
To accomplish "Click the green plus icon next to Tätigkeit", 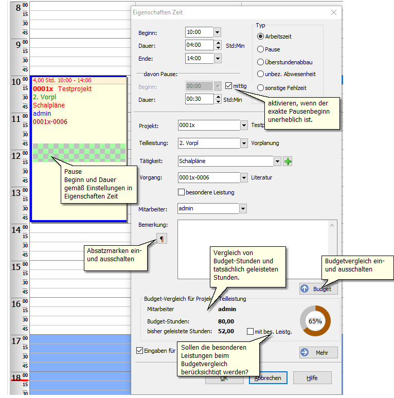I will 288,161.
